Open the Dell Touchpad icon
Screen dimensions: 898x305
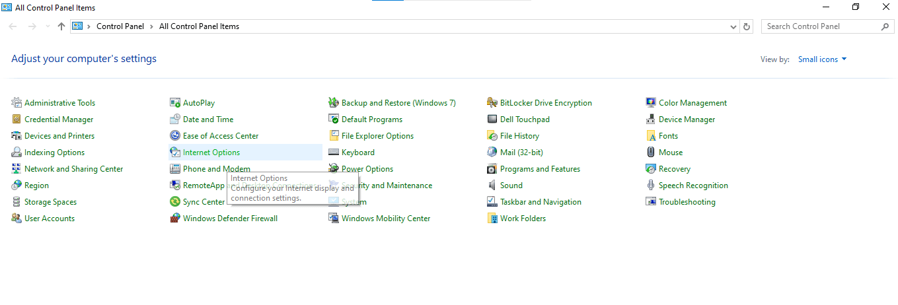[x=492, y=119]
